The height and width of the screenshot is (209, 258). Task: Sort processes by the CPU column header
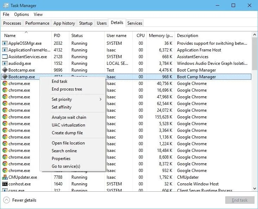(x=140, y=36)
